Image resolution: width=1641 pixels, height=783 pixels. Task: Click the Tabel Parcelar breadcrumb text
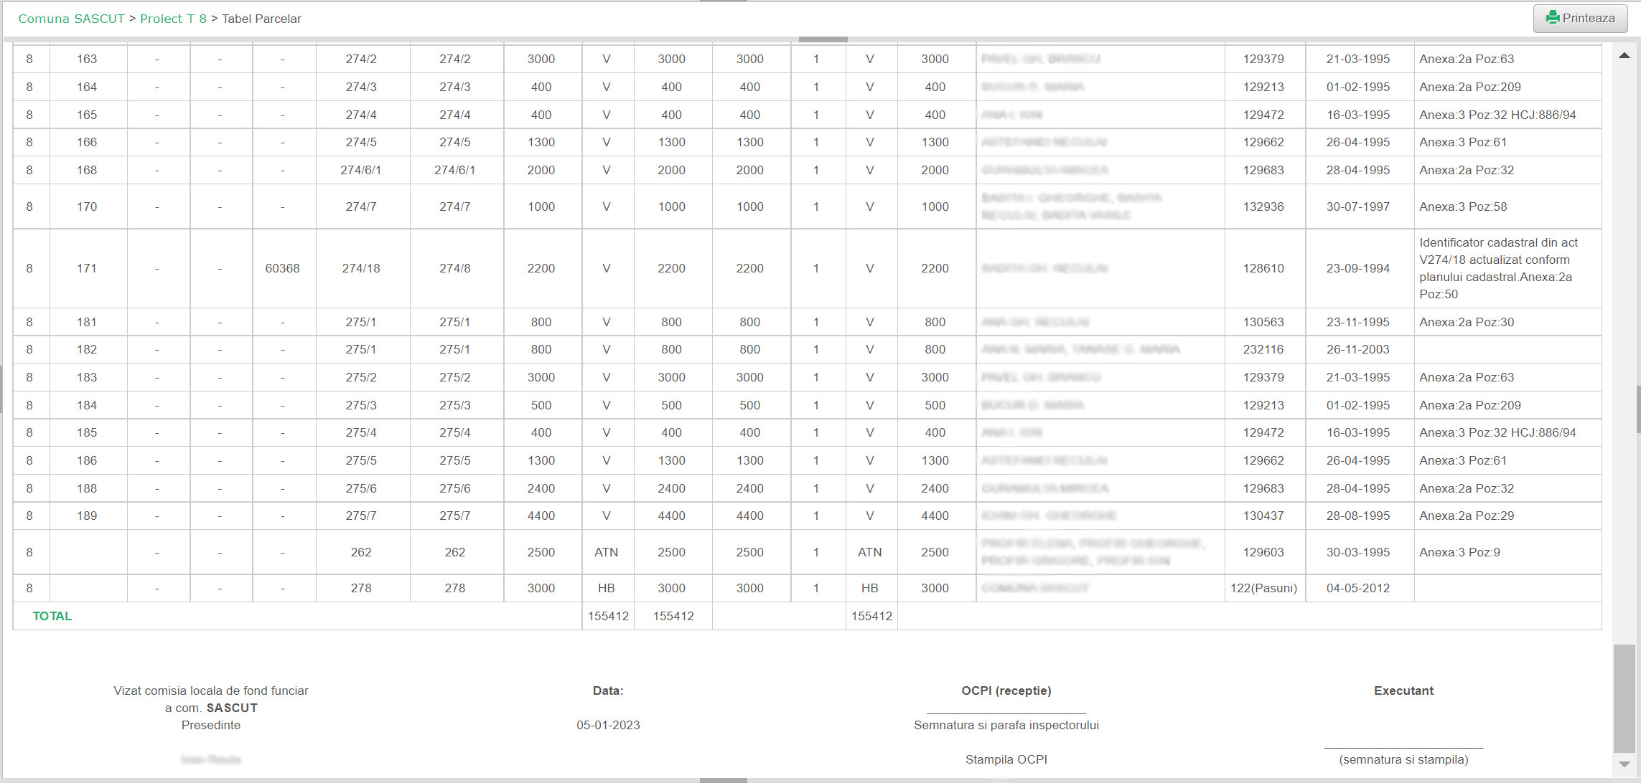261,19
